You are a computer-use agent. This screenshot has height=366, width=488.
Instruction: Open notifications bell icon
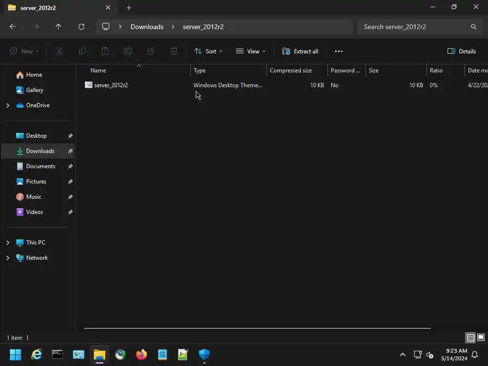tap(475, 355)
